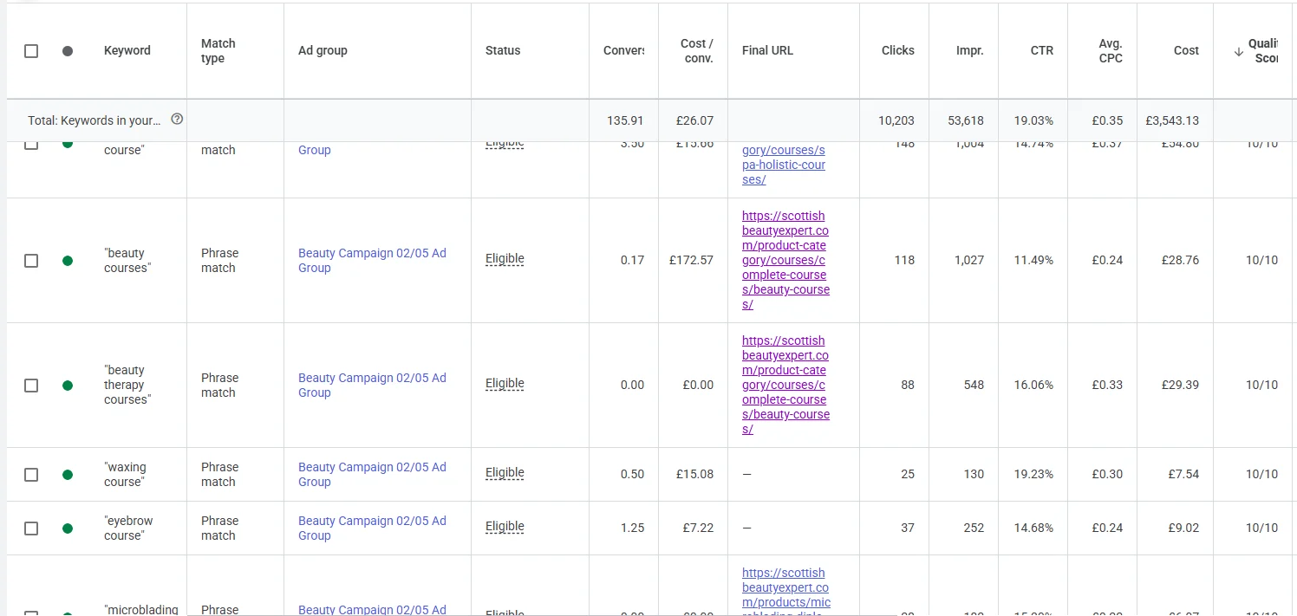
Task: Sort by the Avg. CPC column header
Action: click(1111, 51)
